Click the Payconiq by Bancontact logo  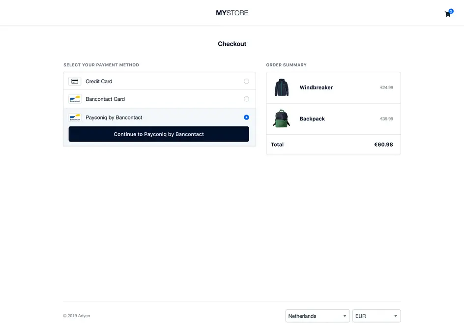click(75, 117)
